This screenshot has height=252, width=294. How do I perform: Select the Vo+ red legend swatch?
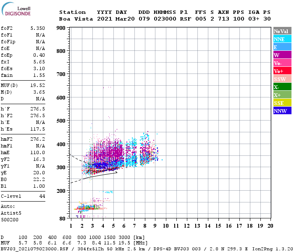click(x=282, y=71)
